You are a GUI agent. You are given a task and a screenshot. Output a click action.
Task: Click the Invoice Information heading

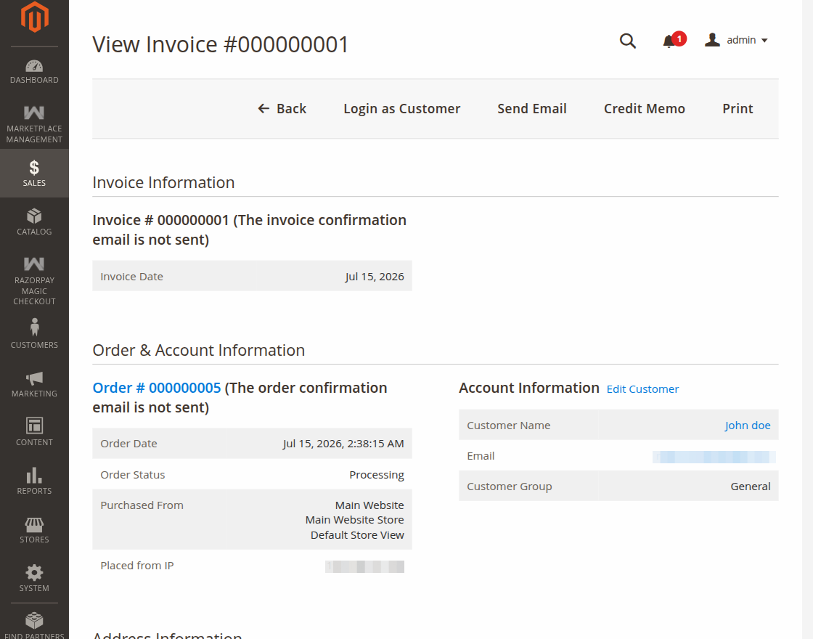click(163, 182)
